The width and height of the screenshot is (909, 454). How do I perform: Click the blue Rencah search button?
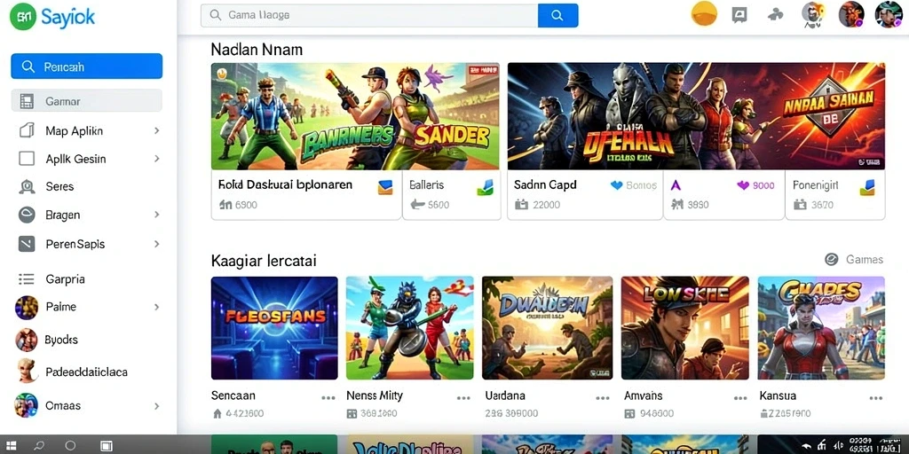click(86, 67)
